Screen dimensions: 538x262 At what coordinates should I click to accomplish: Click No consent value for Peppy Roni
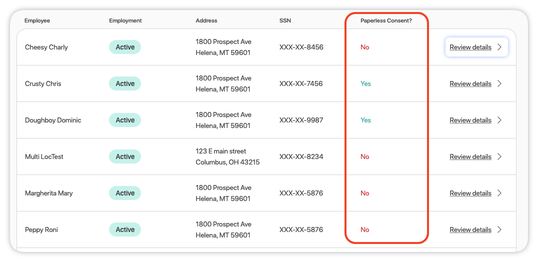(x=365, y=230)
